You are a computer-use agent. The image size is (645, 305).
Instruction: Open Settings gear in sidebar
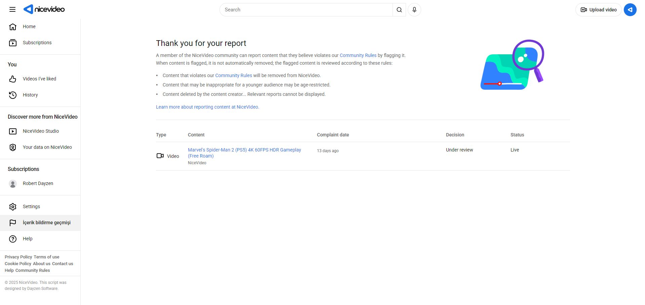coord(31,206)
